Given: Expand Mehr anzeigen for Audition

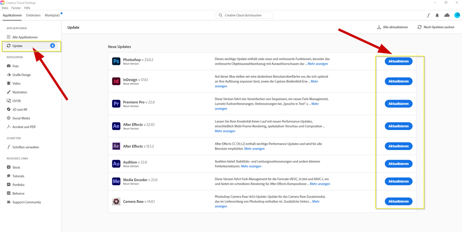Looking at the screenshot, I should pos(251,166).
